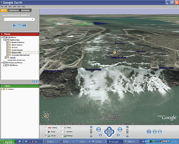
Task: Collapse the Sightseeing folder node
Action: pyautogui.click(x=4, y=40)
